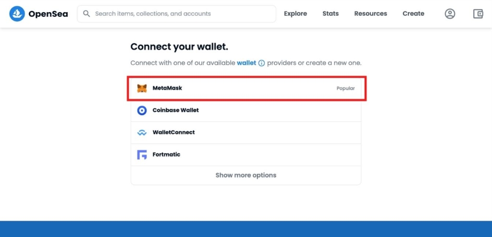Choose the Coinbase Wallet option
The image size is (492, 237).
click(246, 110)
